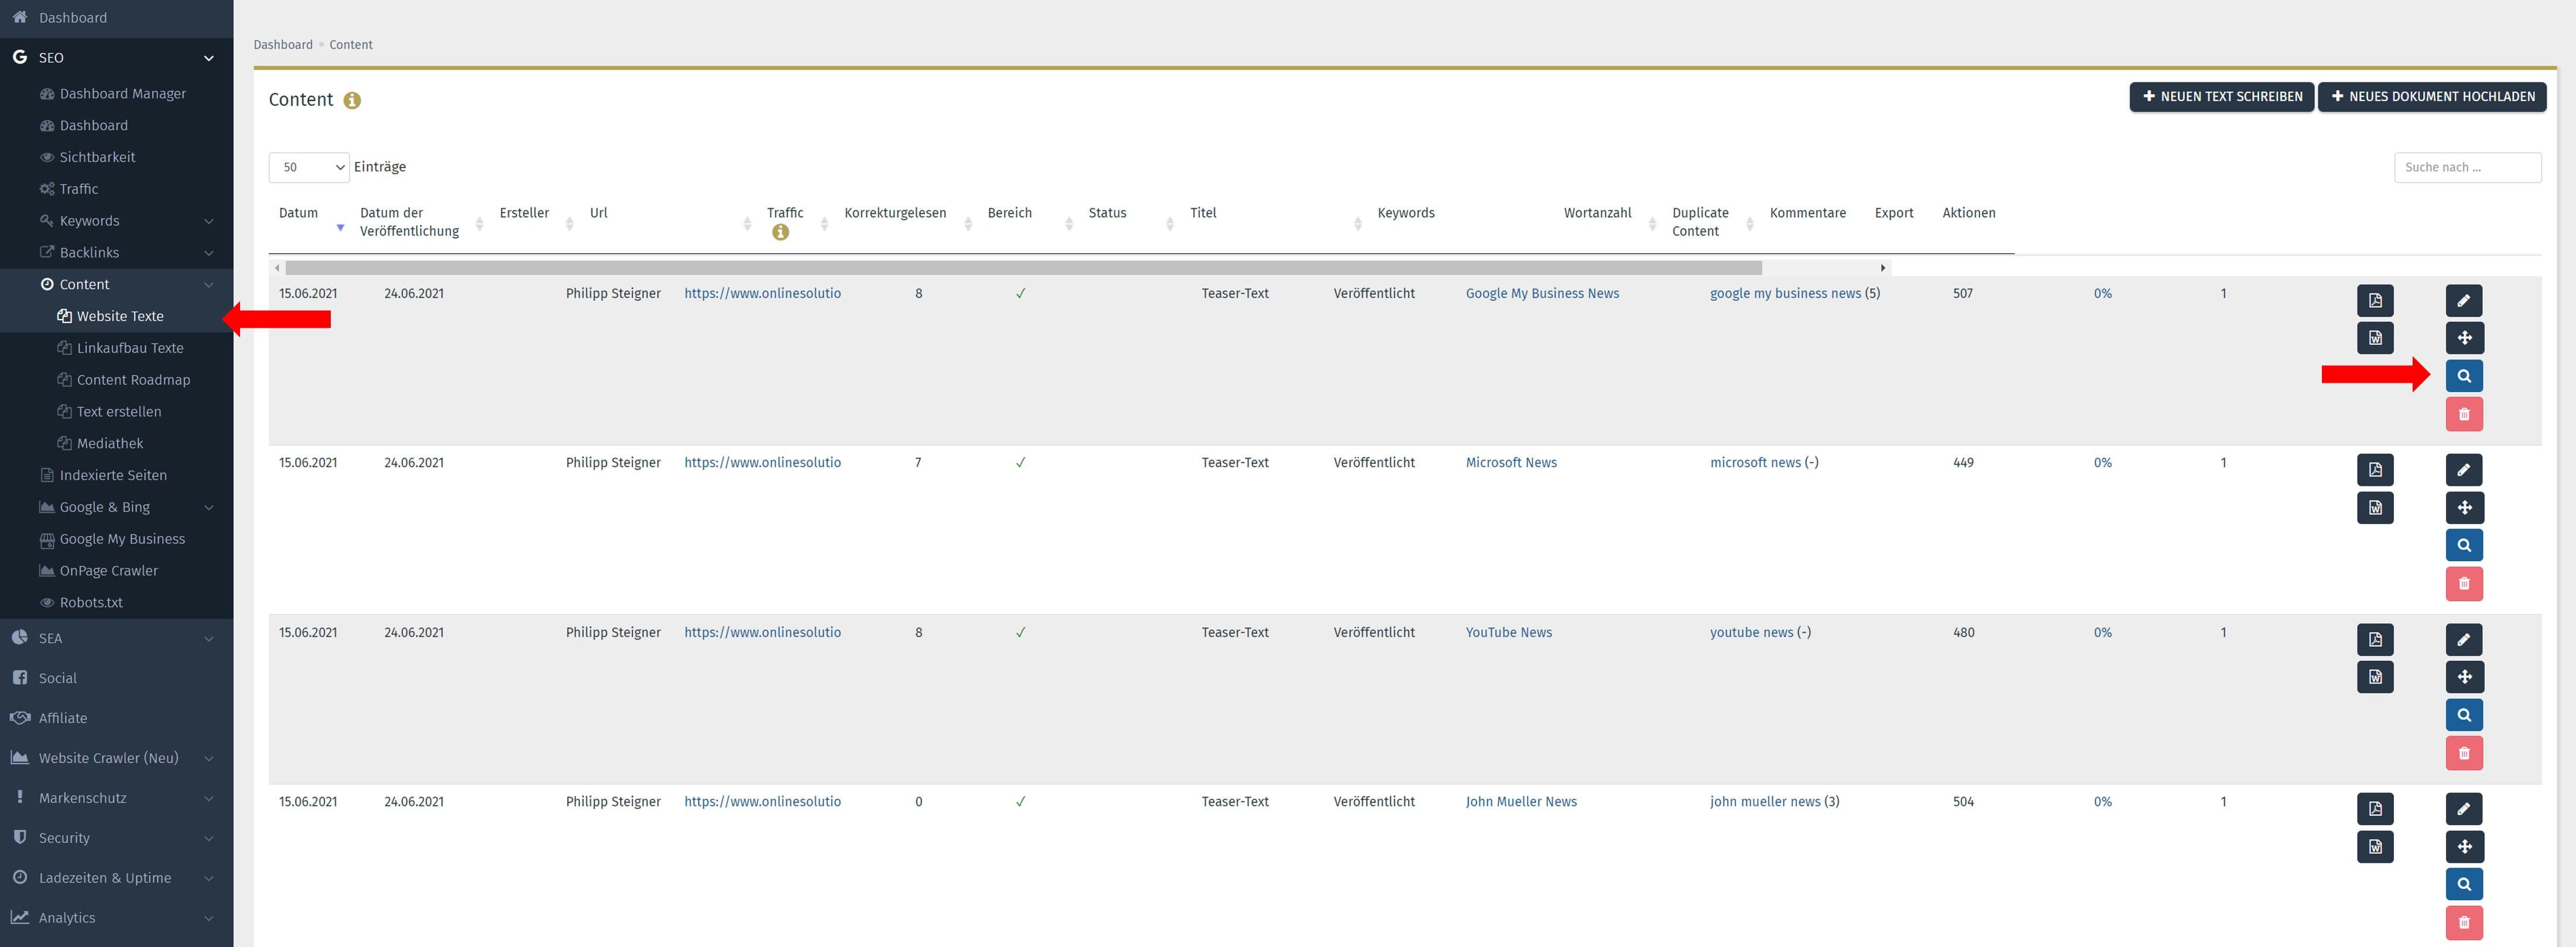Click scrollbar right arrow of table
The height and width of the screenshot is (947, 2576).
pos(1882,268)
